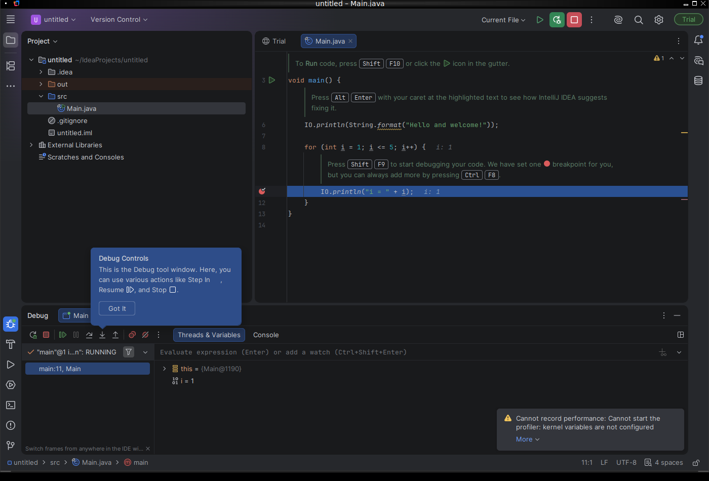Pause program in debug toolbar

tap(76, 335)
